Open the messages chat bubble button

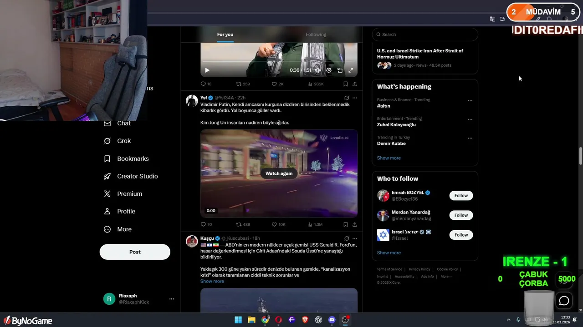tap(564, 301)
